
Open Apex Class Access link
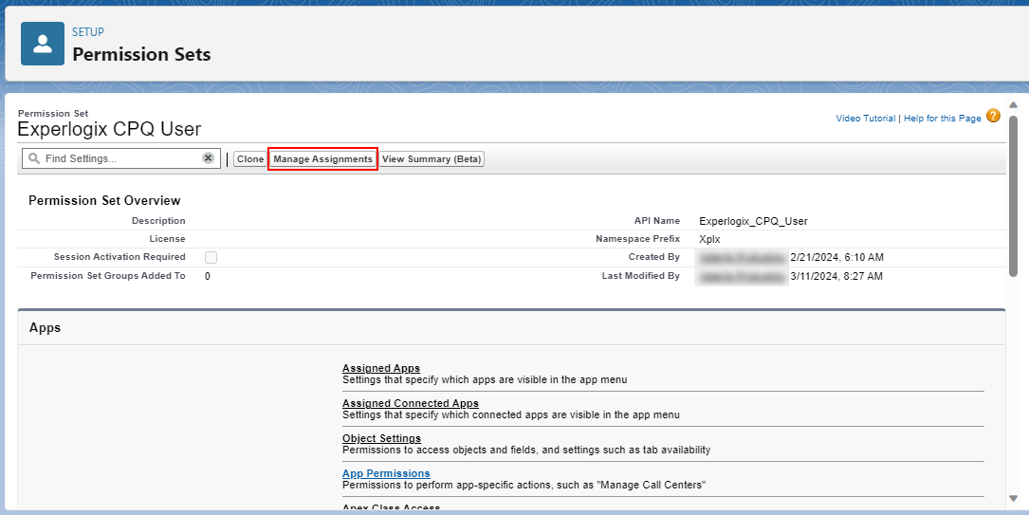391,507
